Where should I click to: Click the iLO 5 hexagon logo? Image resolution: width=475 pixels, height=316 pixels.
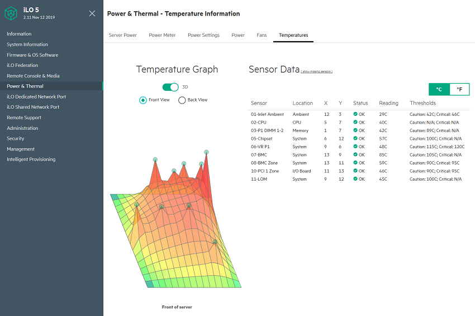pos(15,13)
